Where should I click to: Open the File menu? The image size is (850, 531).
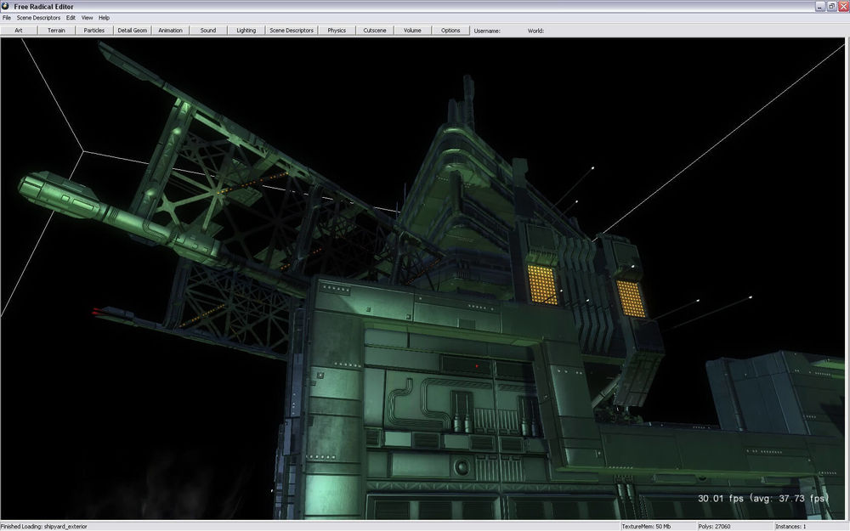click(x=7, y=18)
